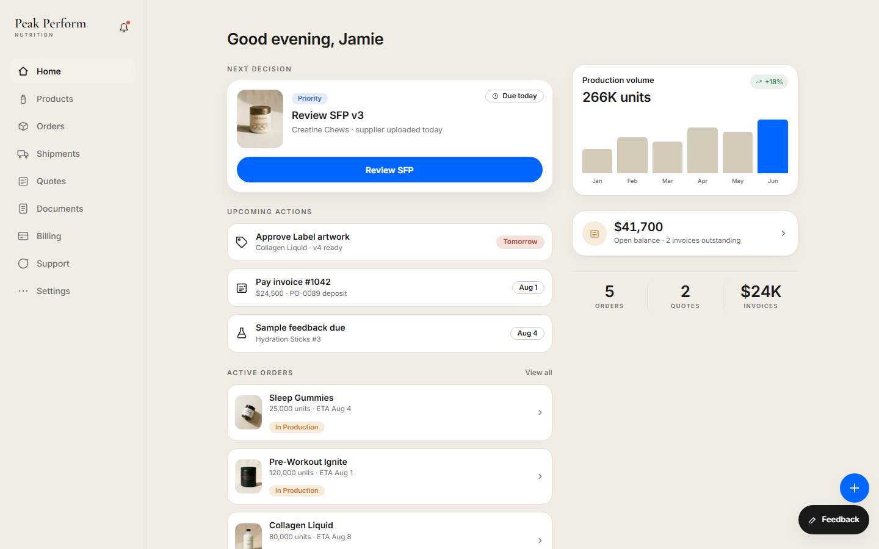The image size is (879, 549).
Task: Click the Creatine Chews product thumbnail
Action: point(260,119)
